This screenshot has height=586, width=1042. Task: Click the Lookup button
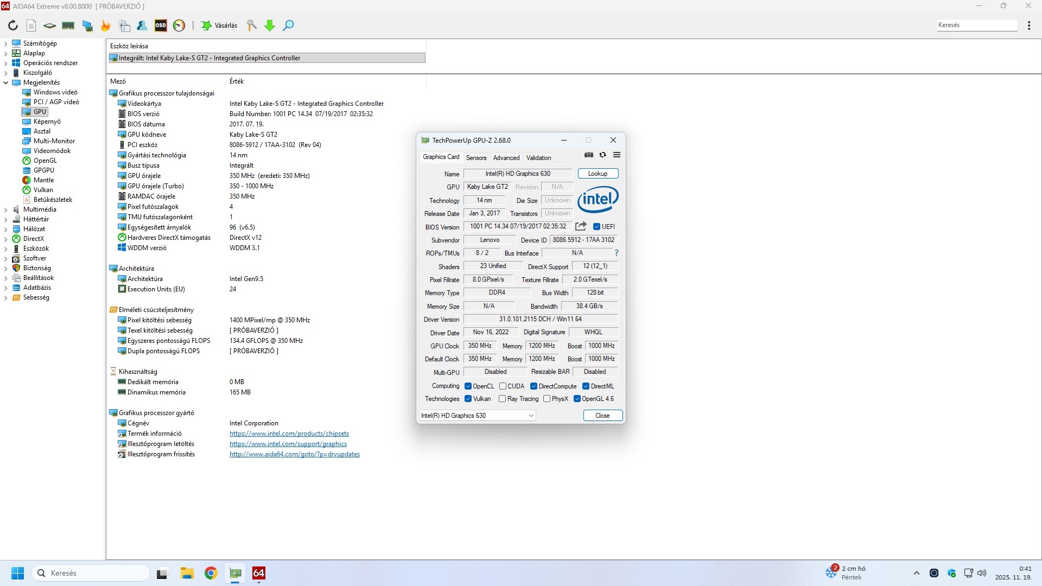coord(598,174)
